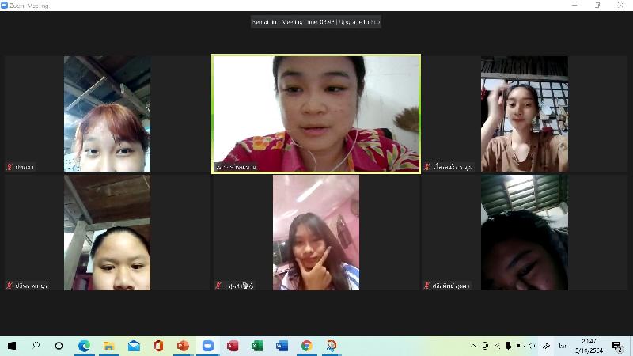Open Zoom from the taskbar
633x356 pixels.
coord(208,346)
